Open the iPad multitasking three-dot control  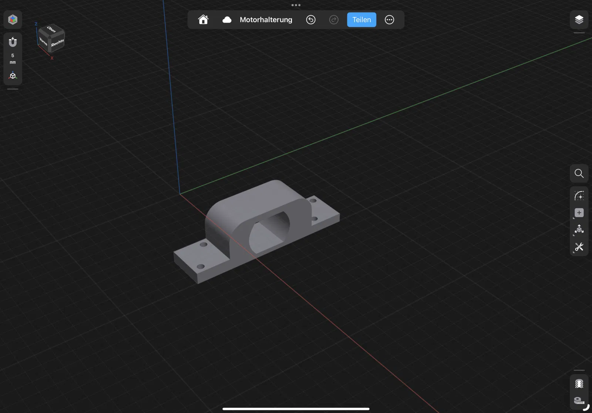[296, 5]
